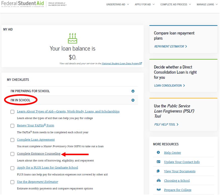The height and width of the screenshot is (196, 220).
Task: Click the arrow next to LOAN CONSOLIDATION
Action: pyautogui.click(x=184, y=85)
